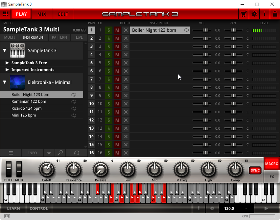Expand the SampleTank 3 Free folder

coord(7,63)
